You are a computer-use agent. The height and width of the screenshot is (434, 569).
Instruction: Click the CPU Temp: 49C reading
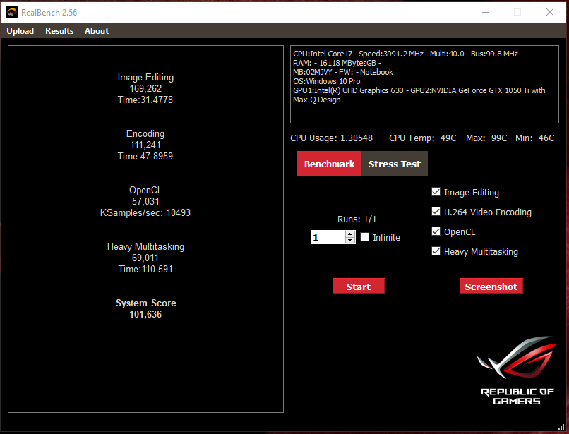(x=423, y=138)
